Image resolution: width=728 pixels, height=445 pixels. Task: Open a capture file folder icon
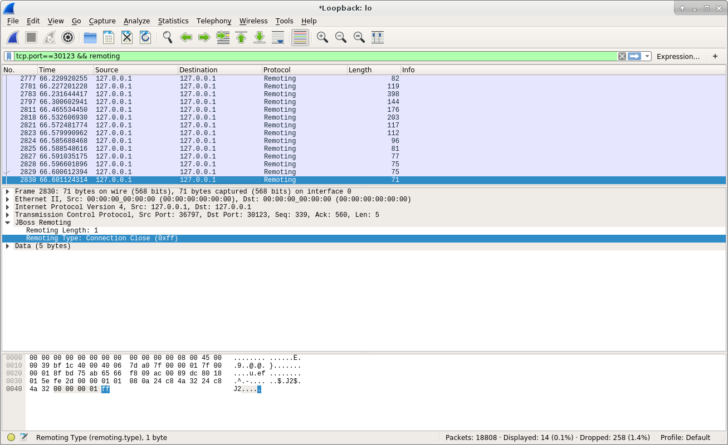pyautogui.click(x=90, y=38)
